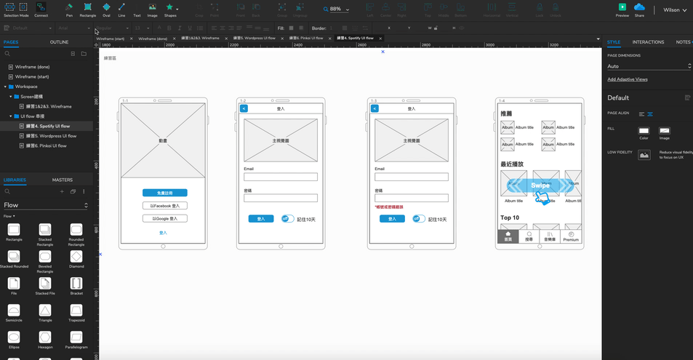693x360 pixels.
Task: Open the 練習5. Wordpress UI flow tab
Action: (x=255, y=38)
